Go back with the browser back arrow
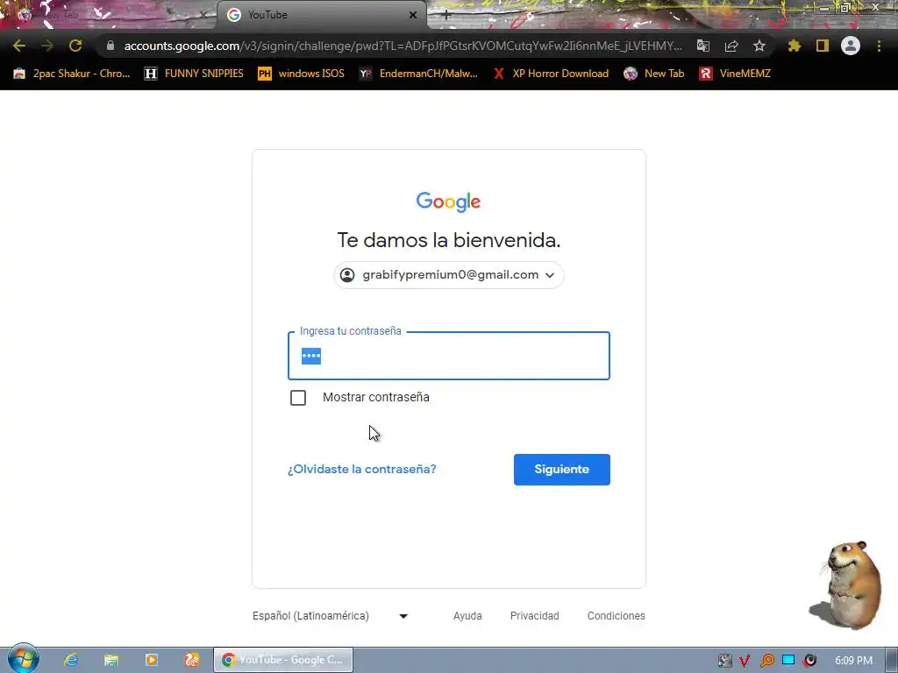 point(19,46)
